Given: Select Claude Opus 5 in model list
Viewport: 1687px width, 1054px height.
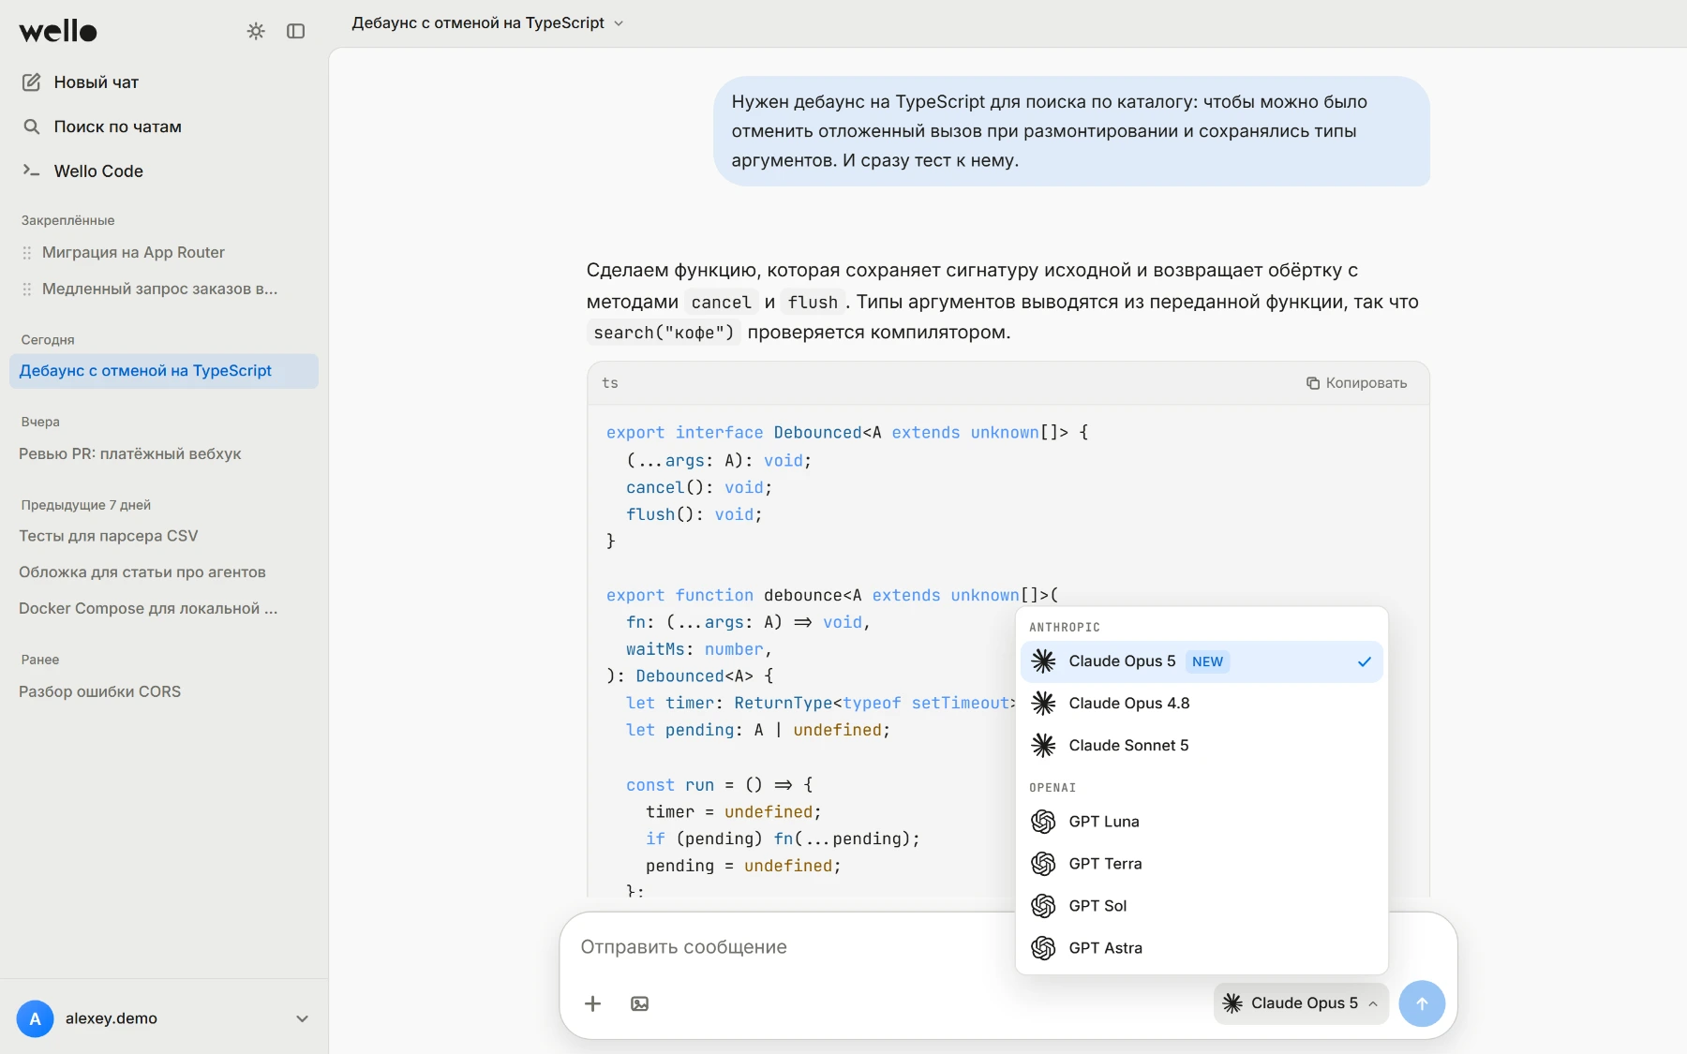Looking at the screenshot, I should [1202, 661].
